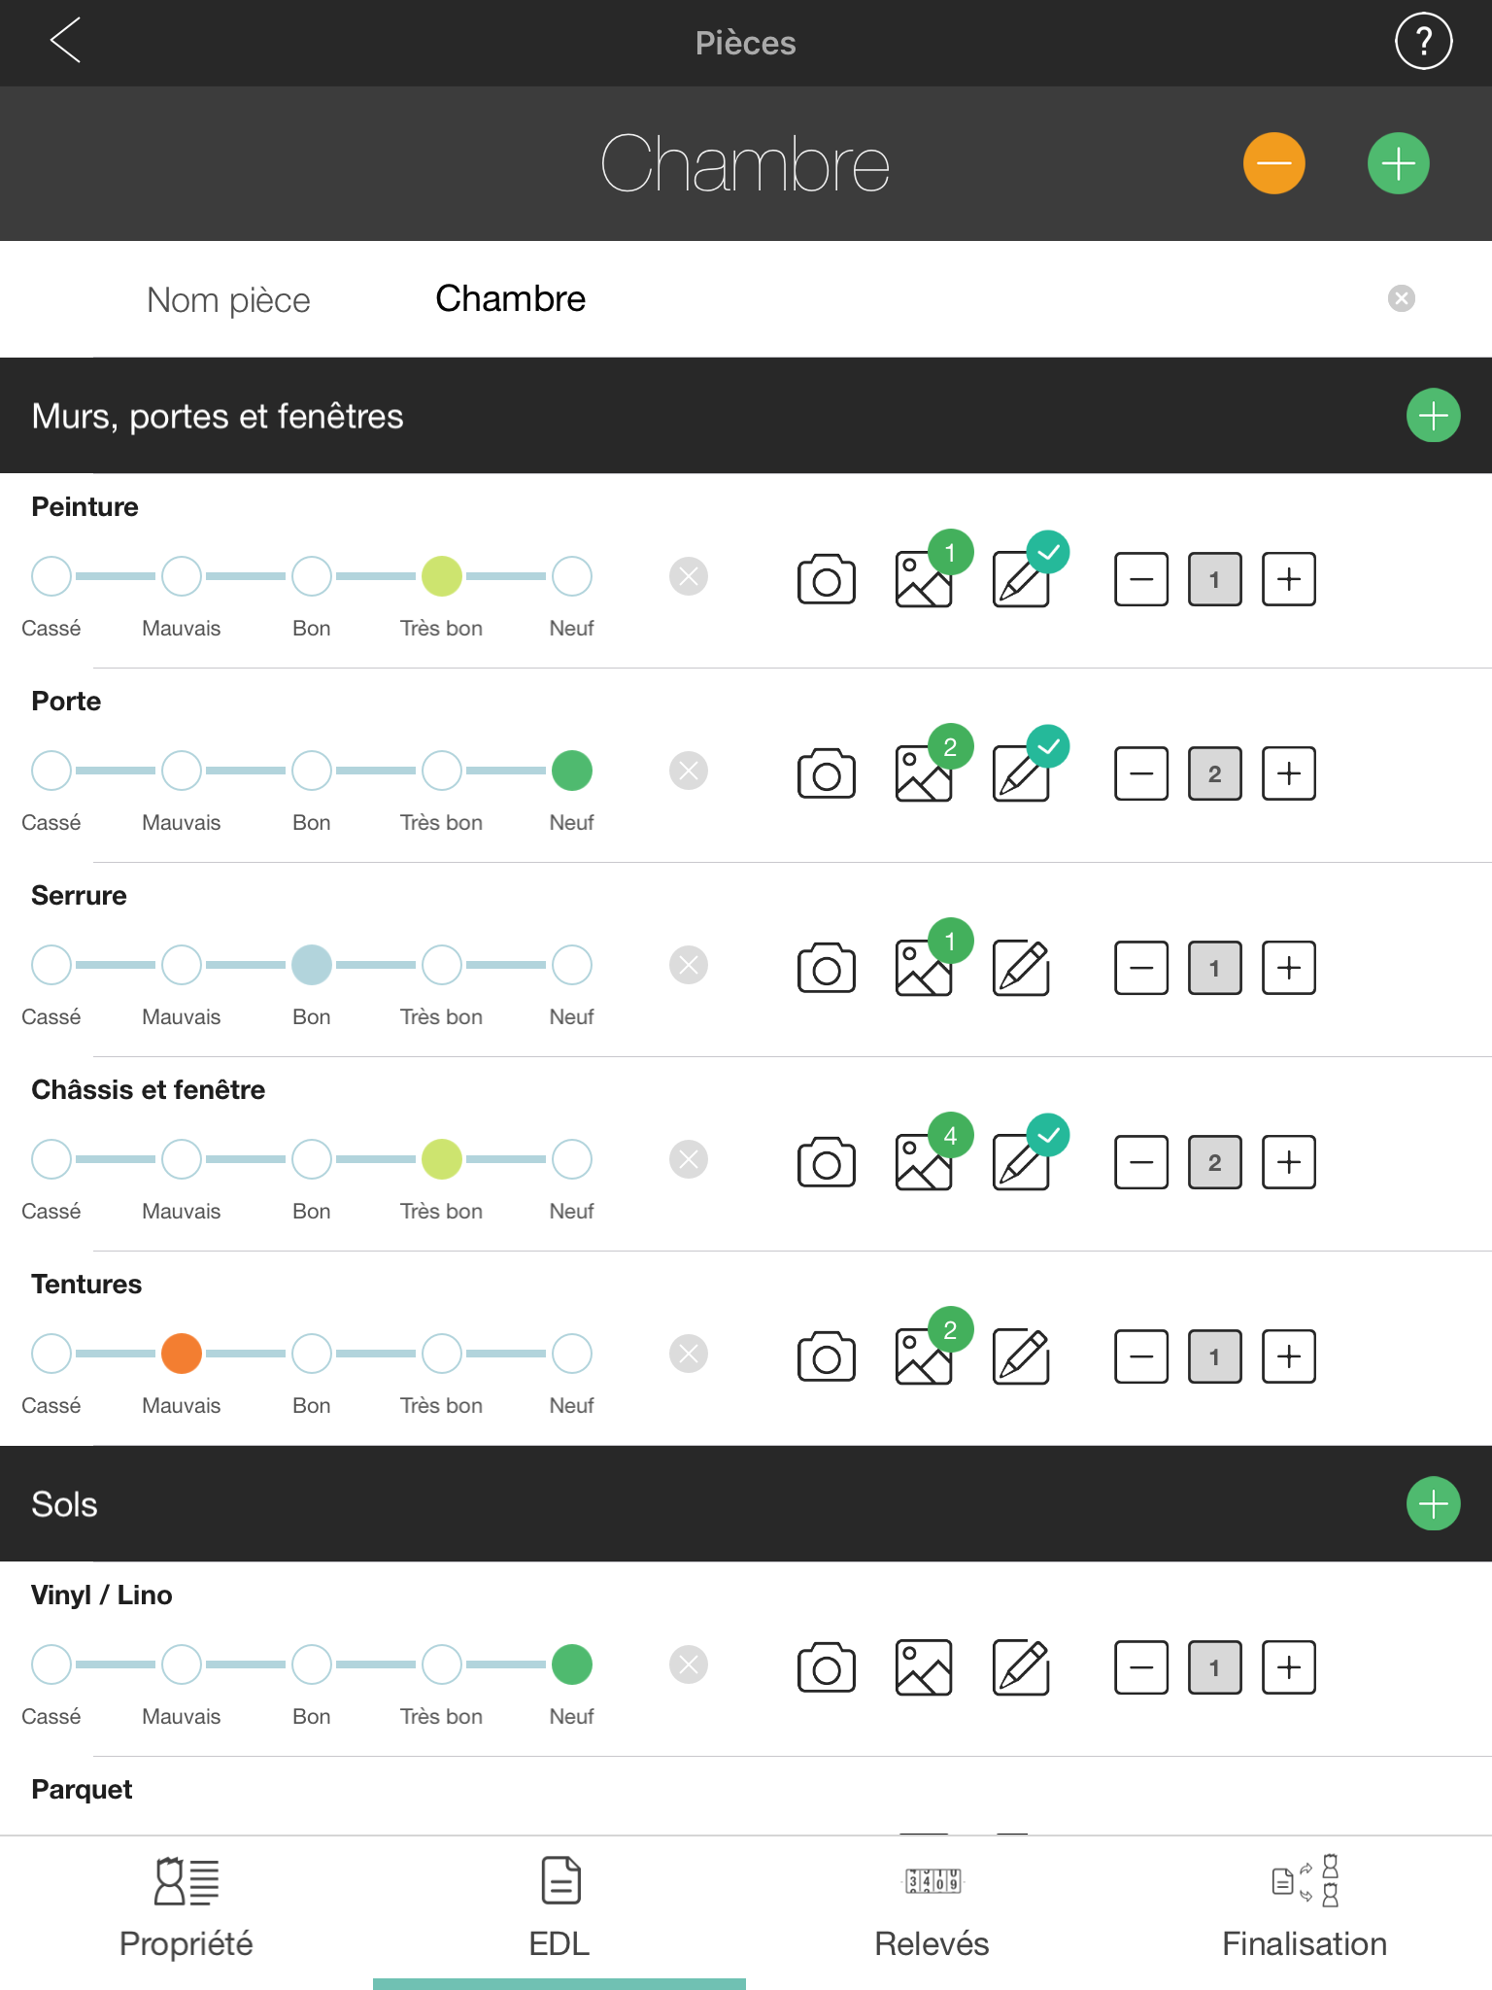Add item to Murs, portes et fenêtres

(x=1433, y=416)
